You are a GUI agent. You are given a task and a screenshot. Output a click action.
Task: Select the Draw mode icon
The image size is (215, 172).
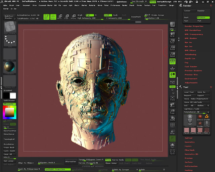53,17
